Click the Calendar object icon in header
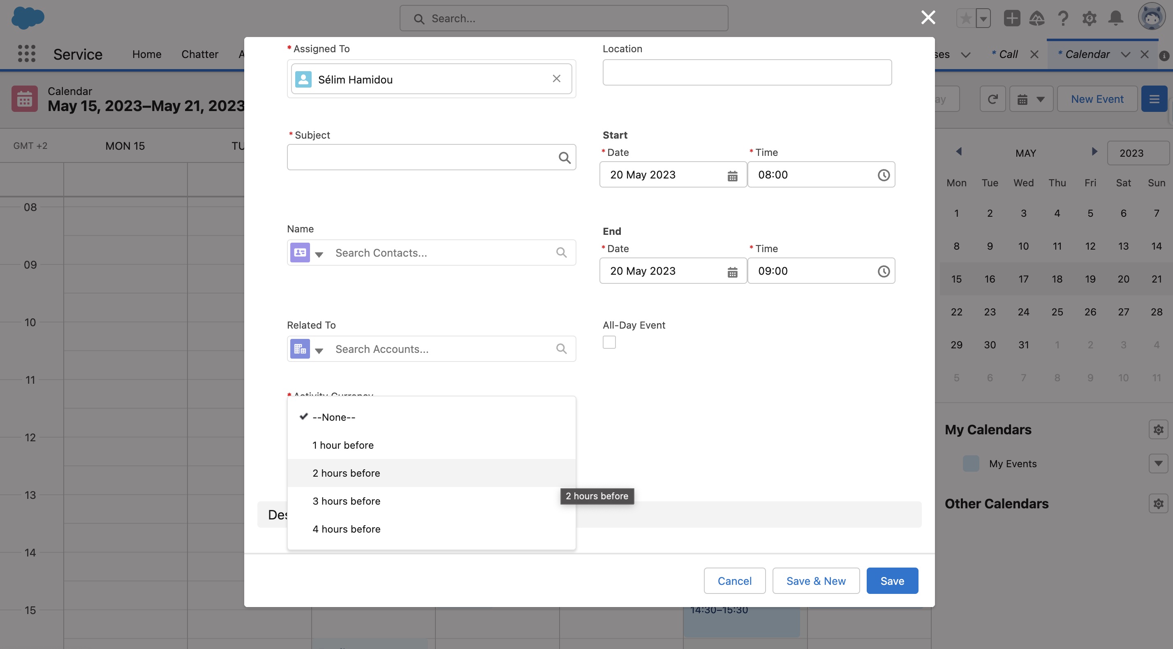 [25, 98]
